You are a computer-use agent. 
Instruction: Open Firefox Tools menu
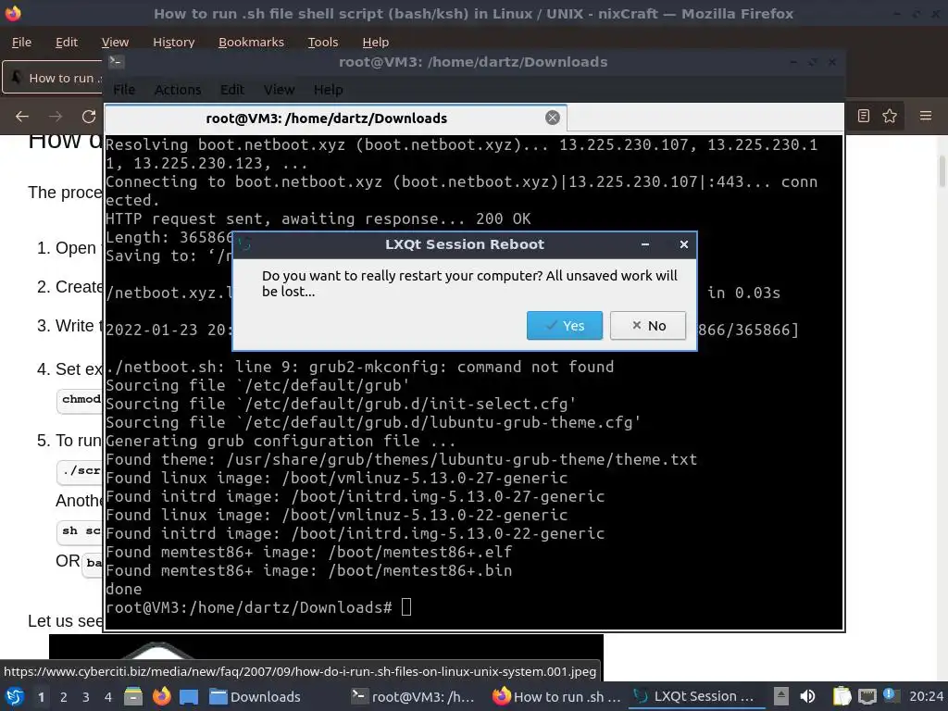323,42
